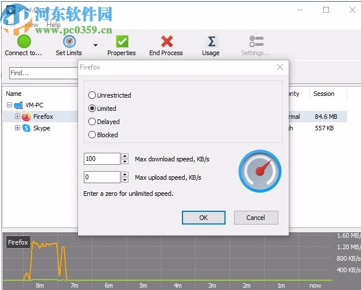Open Set Limits gauge icon
The width and height of the screenshot is (361, 290).
(x=69, y=42)
